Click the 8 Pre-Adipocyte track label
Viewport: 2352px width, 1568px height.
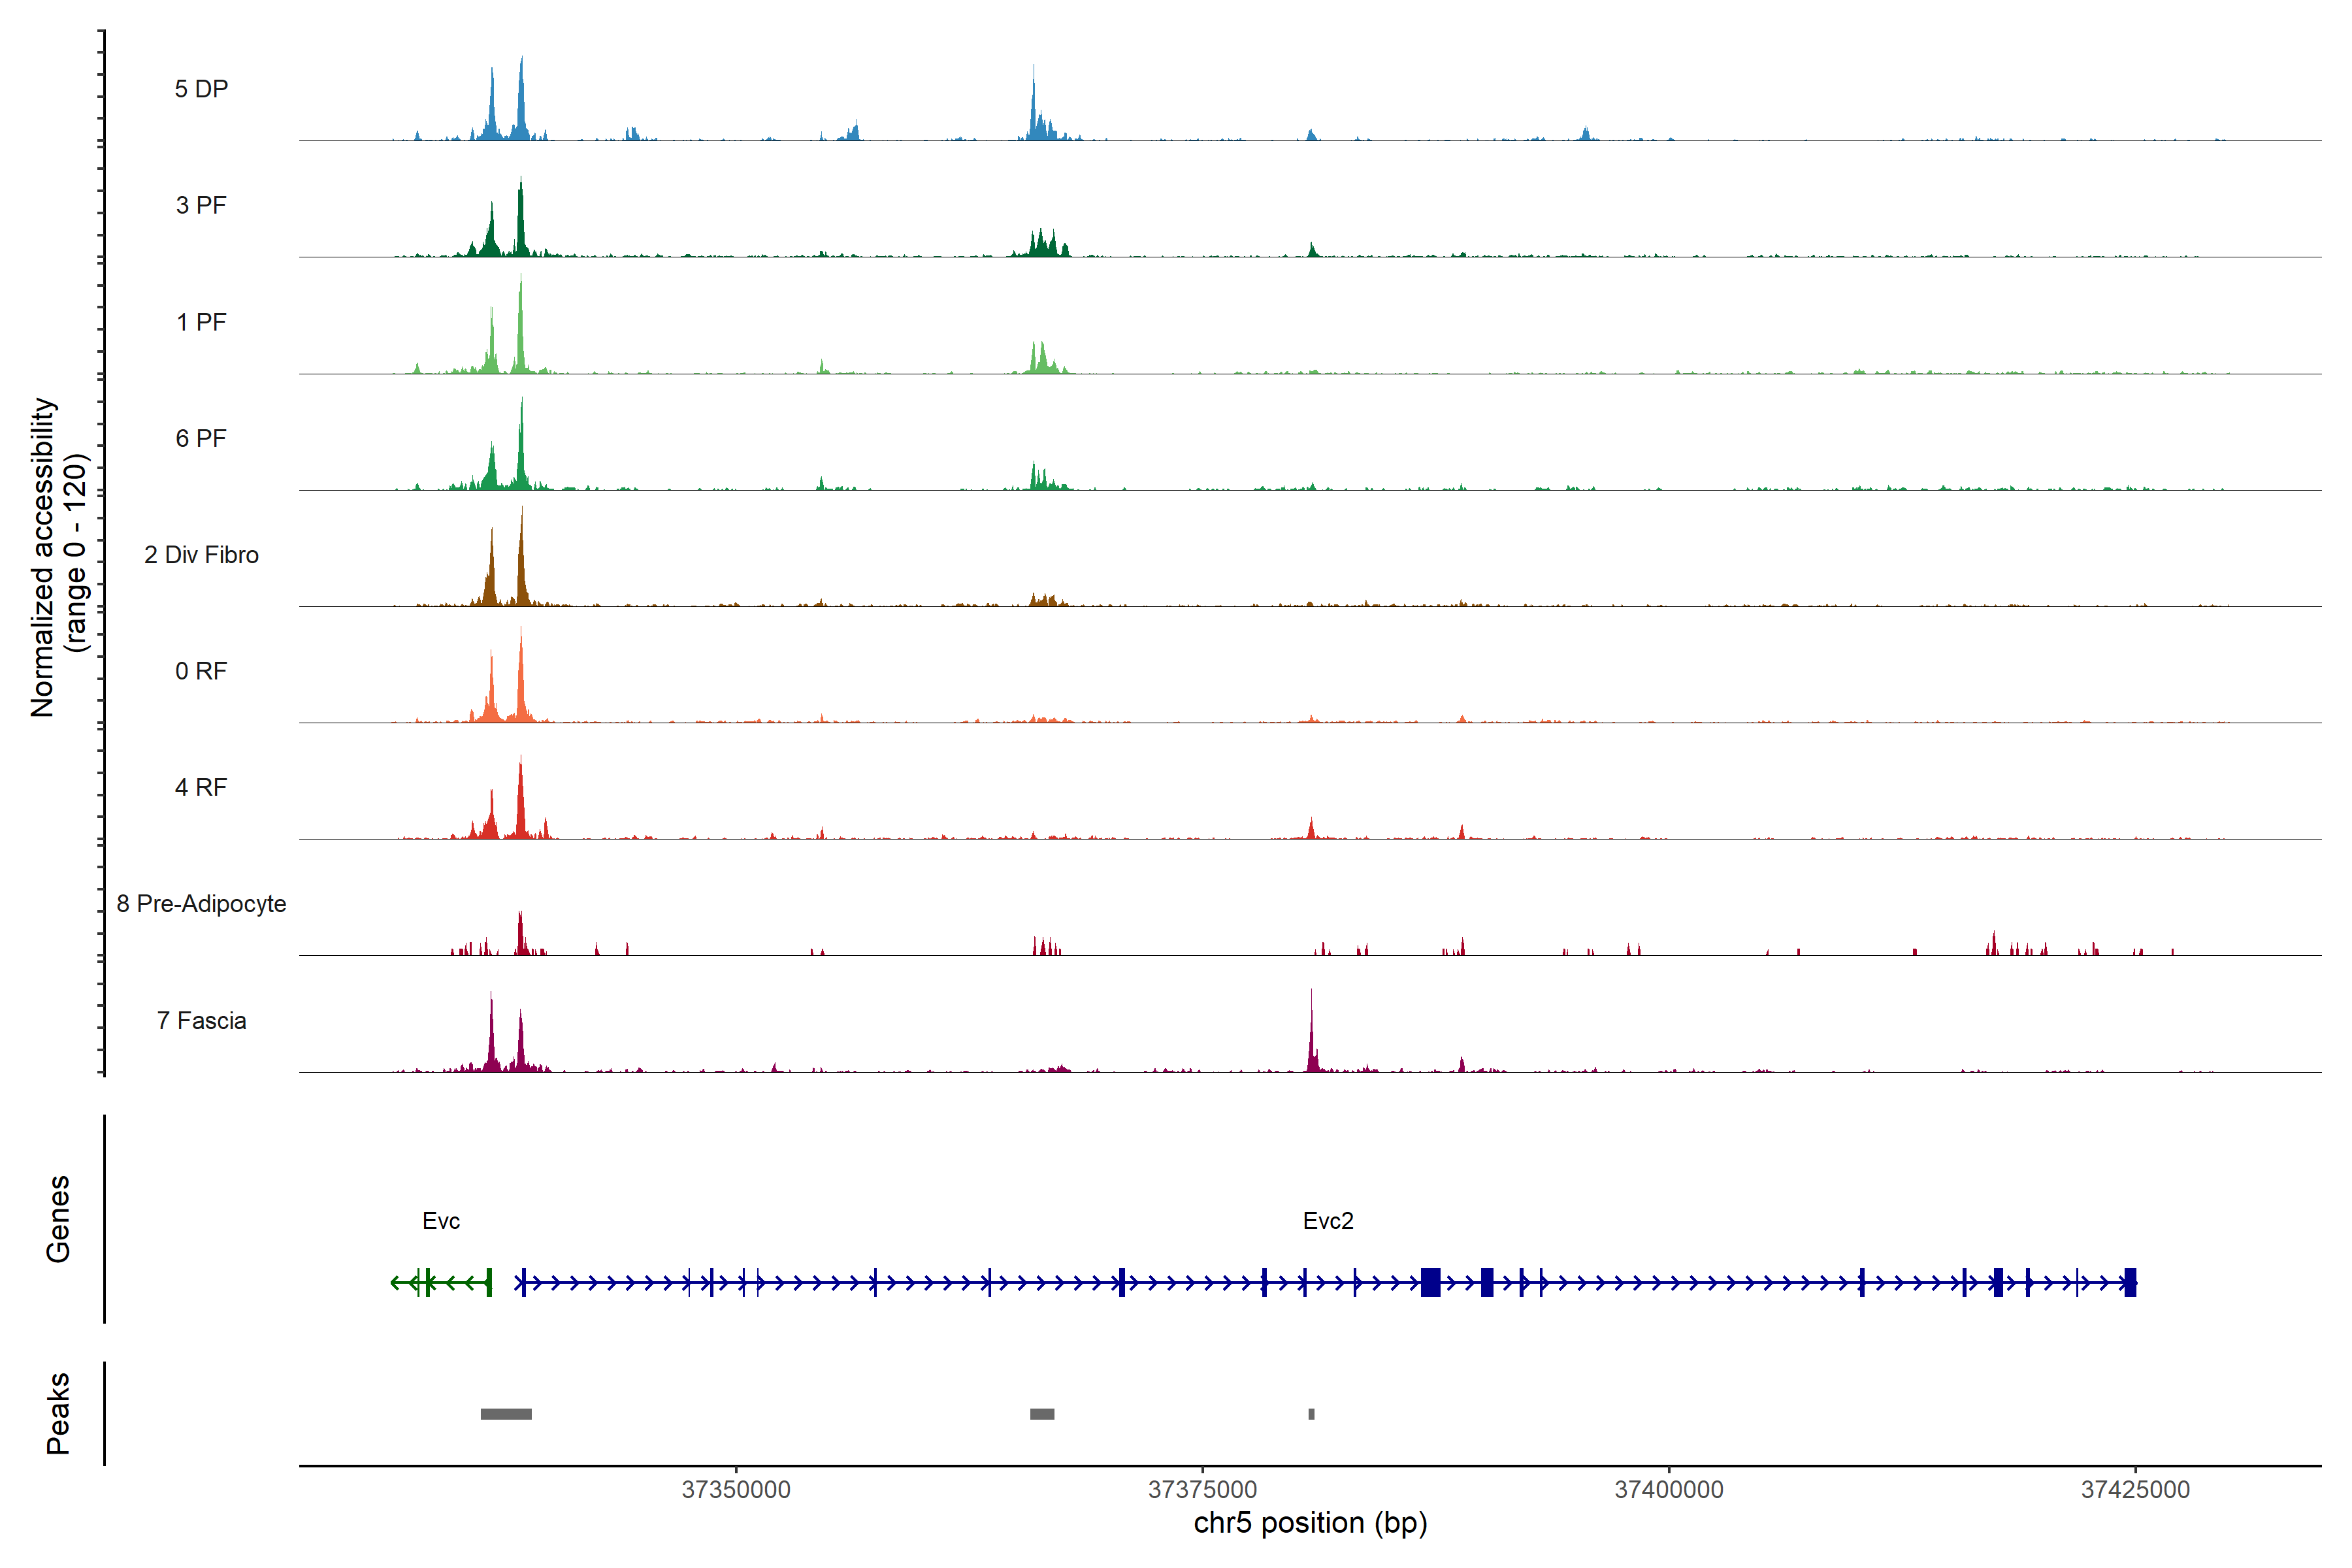click(x=201, y=904)
